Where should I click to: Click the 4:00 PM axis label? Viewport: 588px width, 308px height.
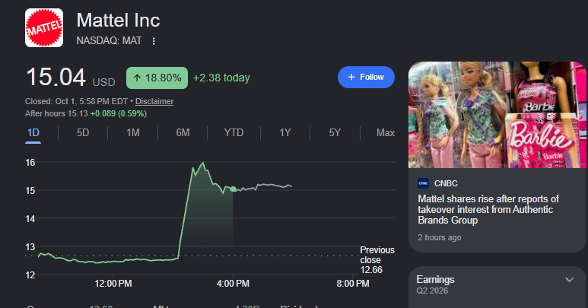(x=233, y=284)
